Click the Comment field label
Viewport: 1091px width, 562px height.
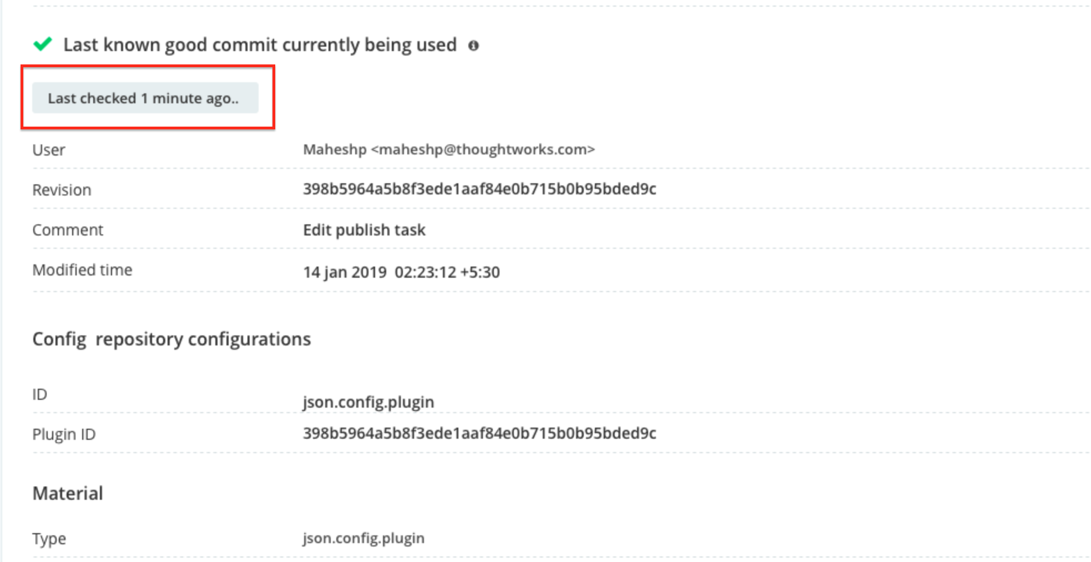click(x=68, y=229)
